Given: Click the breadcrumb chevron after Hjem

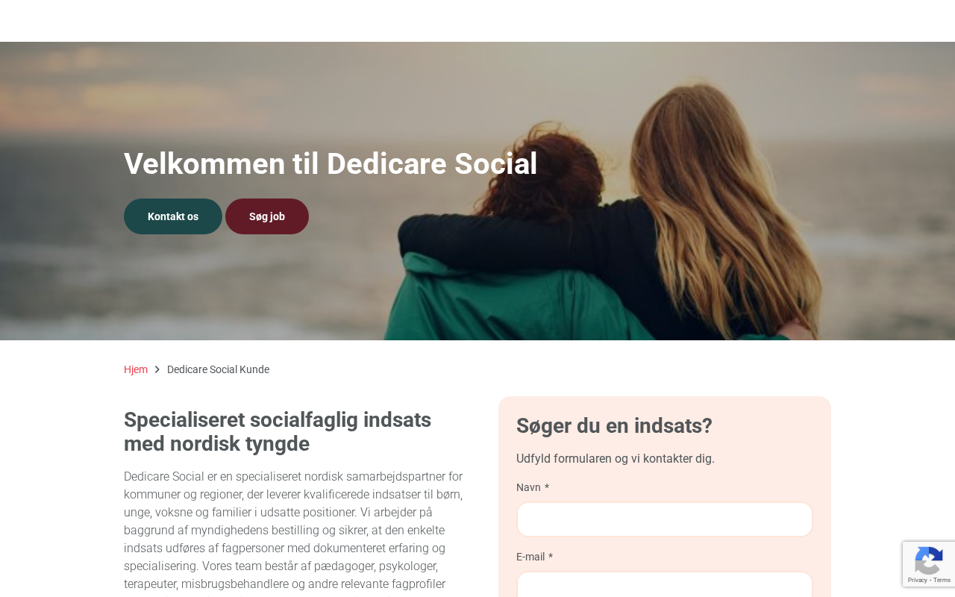Looking at the screenshot, I should (157, 369).
